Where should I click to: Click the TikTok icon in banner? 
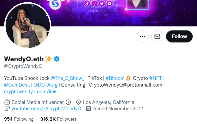87,4
